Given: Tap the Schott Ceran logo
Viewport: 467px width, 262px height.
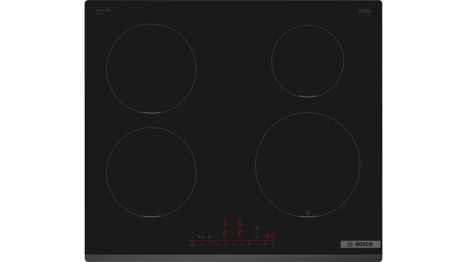Looking at the screenshot, I should (x=365, y=11).
